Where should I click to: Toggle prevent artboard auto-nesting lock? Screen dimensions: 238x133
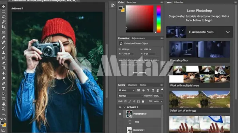pos(138,101)
